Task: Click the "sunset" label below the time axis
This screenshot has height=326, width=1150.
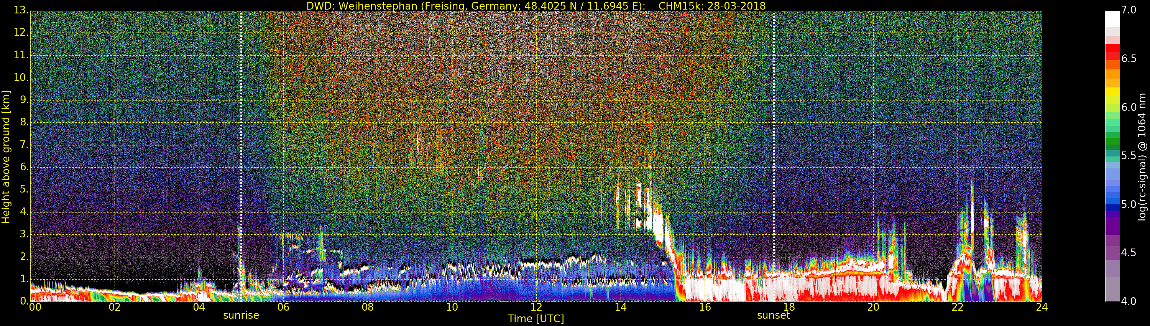Action: [x=773, y=315]
